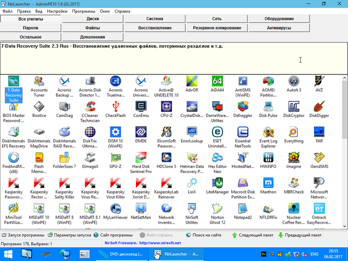Select the GPU-Z program icon
The width and height of the screenshot is (348, 261).
point(115,158)
